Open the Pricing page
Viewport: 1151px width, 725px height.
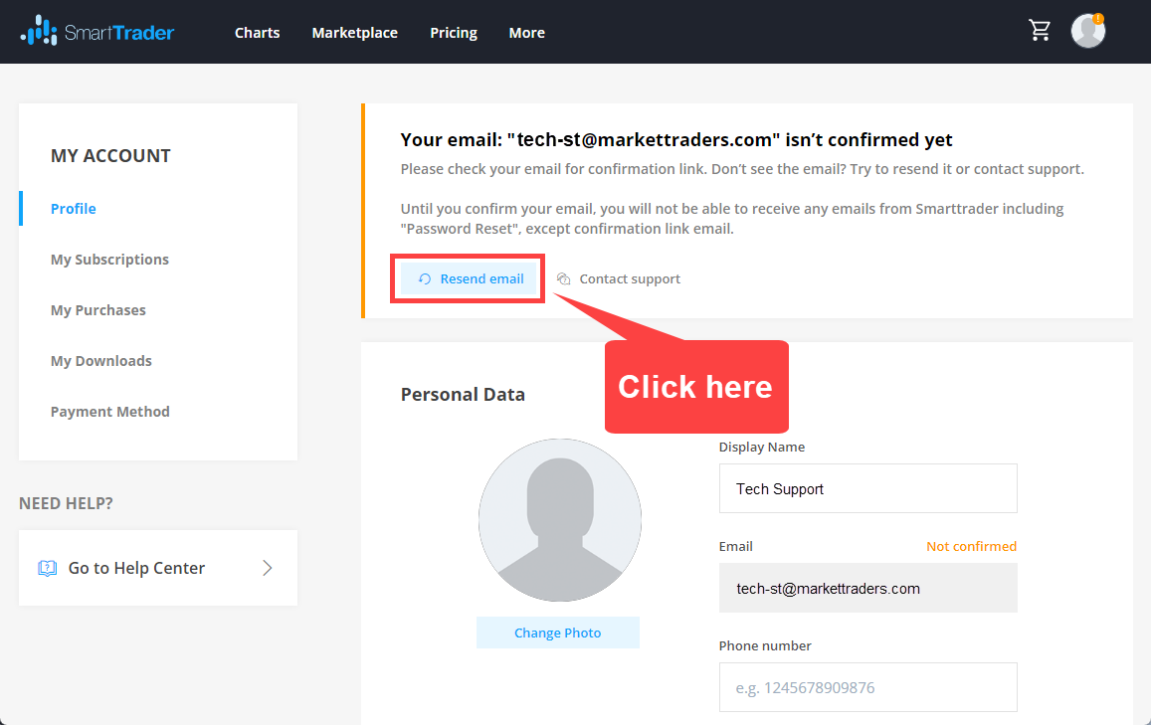coord(454,33)
